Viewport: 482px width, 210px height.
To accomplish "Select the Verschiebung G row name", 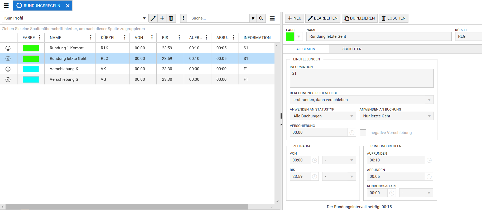I will pos(64,79).
